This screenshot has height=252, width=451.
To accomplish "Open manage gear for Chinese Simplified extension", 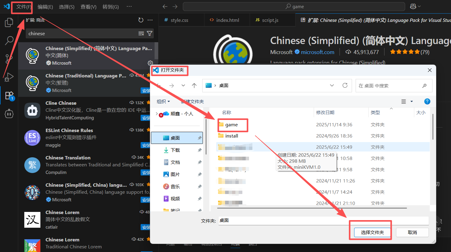I will [150, 63].
